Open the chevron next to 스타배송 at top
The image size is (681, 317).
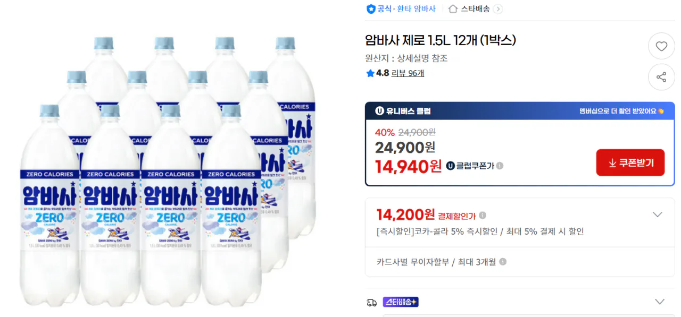pos(498,9)
